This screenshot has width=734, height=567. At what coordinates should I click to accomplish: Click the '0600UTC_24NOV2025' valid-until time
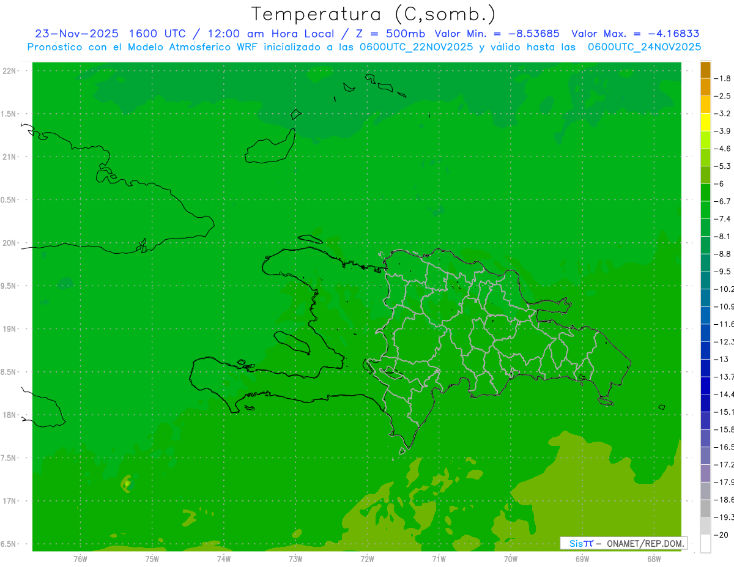644,47
